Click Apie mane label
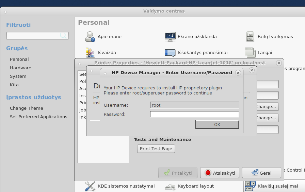Viewport: 305px width, 192px height. [x=110, y=36]
